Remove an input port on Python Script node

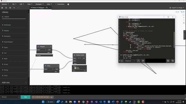(x=80, y=58)
